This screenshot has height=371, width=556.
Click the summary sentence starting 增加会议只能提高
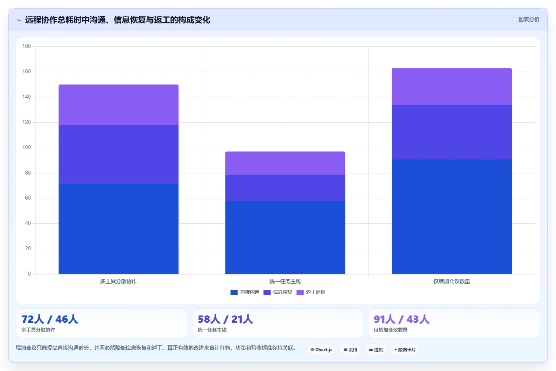(x=156, y=348)
